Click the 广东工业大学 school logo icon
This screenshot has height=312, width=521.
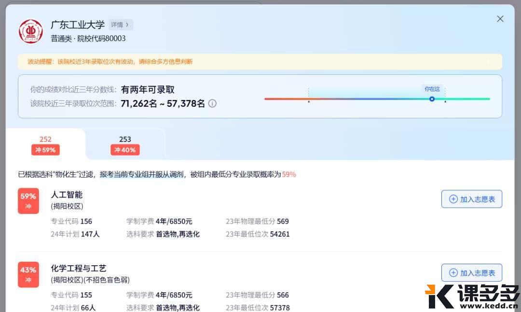click(30, 31)
